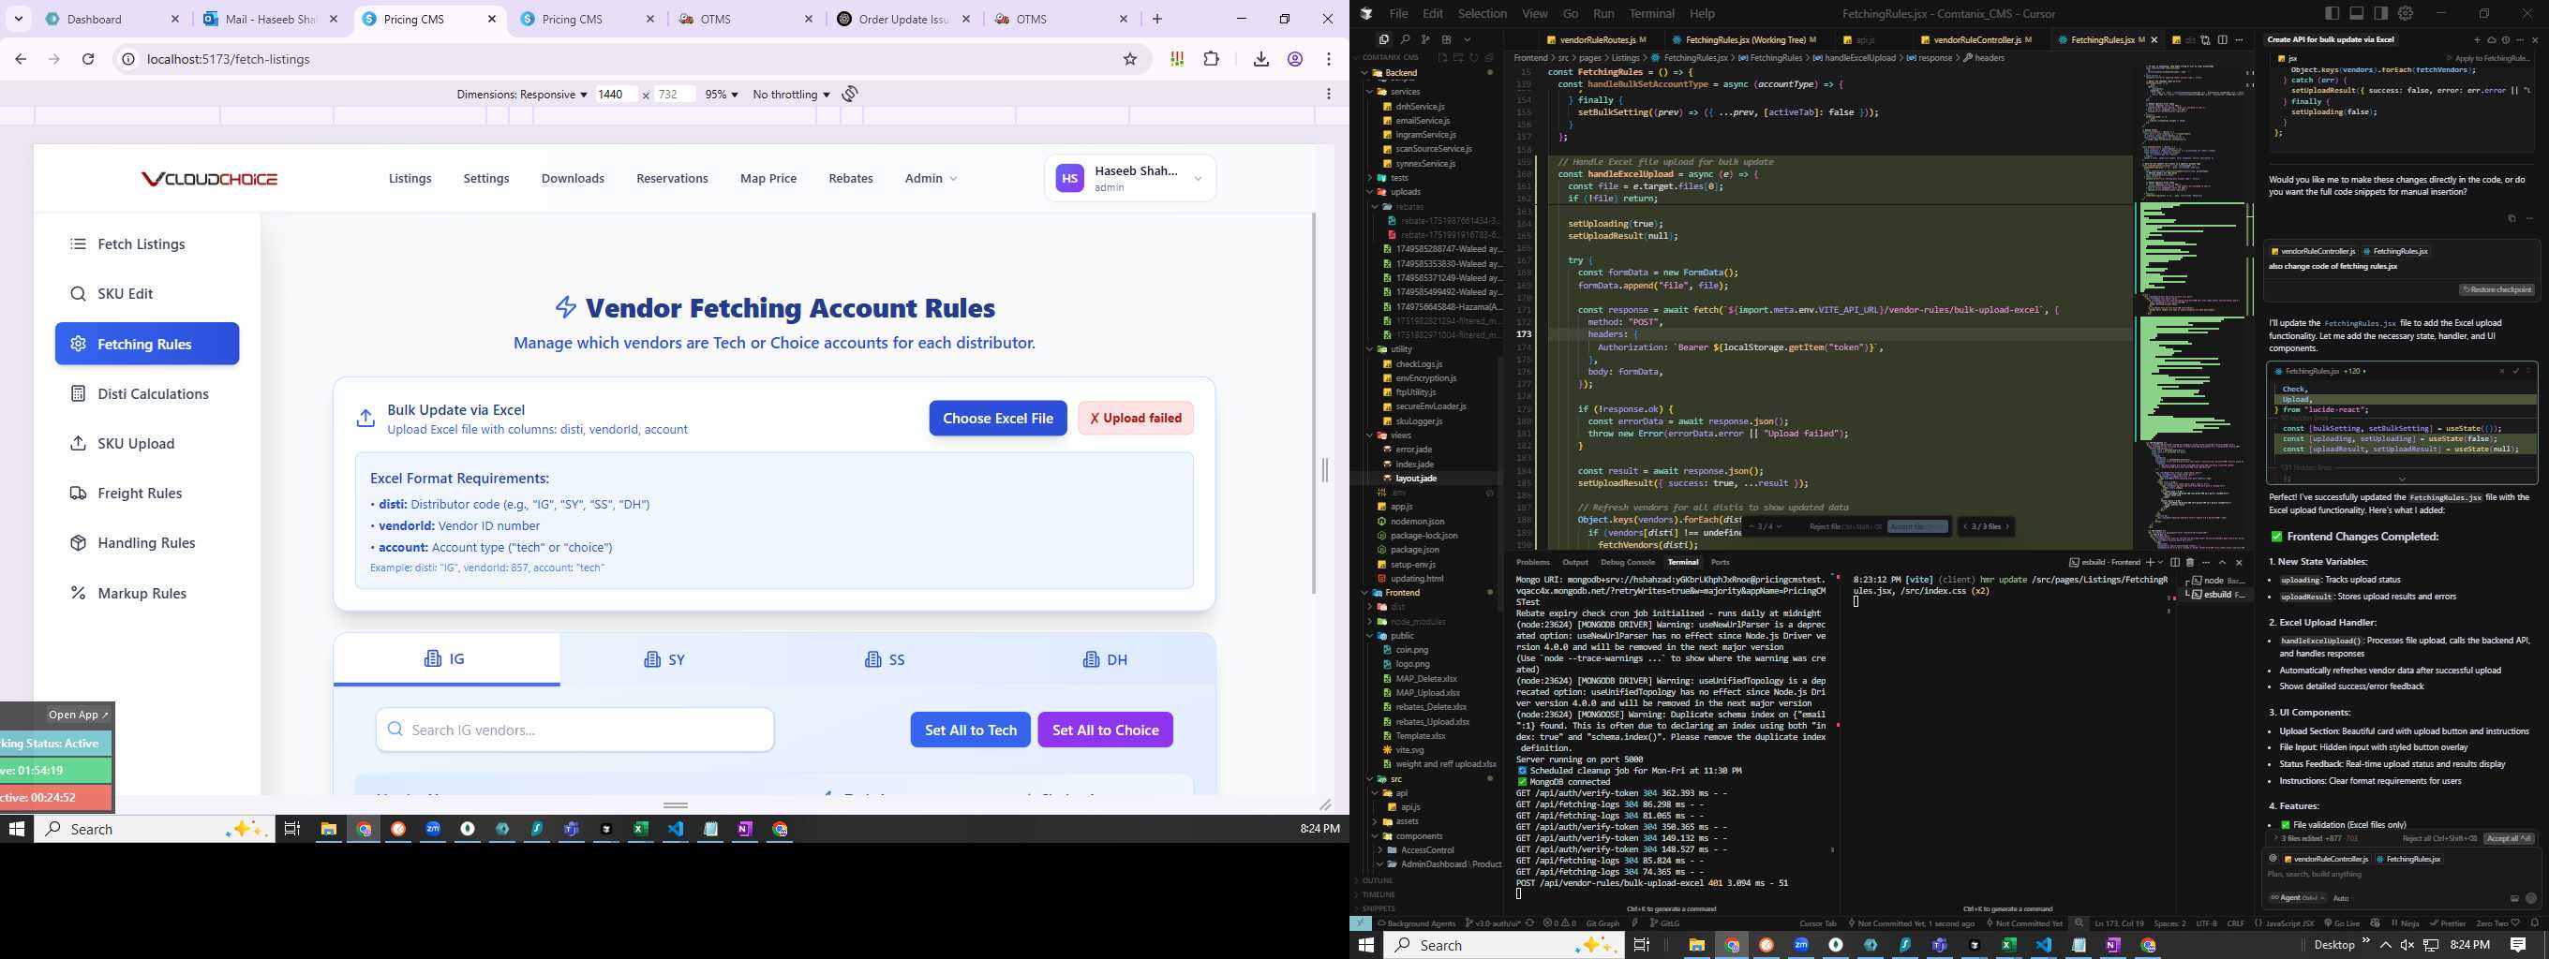Open Chrome downloads icon

coord(1260,59)
